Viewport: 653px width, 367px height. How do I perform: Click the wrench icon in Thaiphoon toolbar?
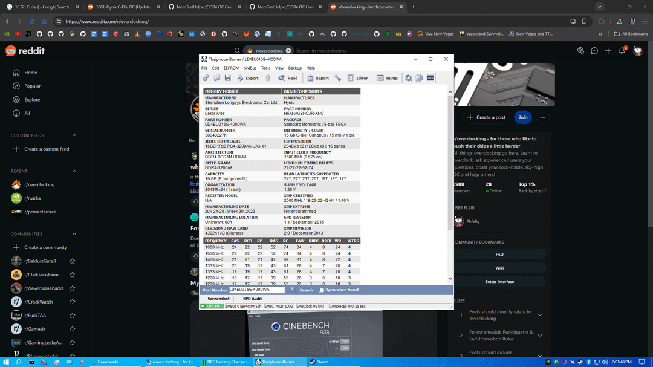338,78
